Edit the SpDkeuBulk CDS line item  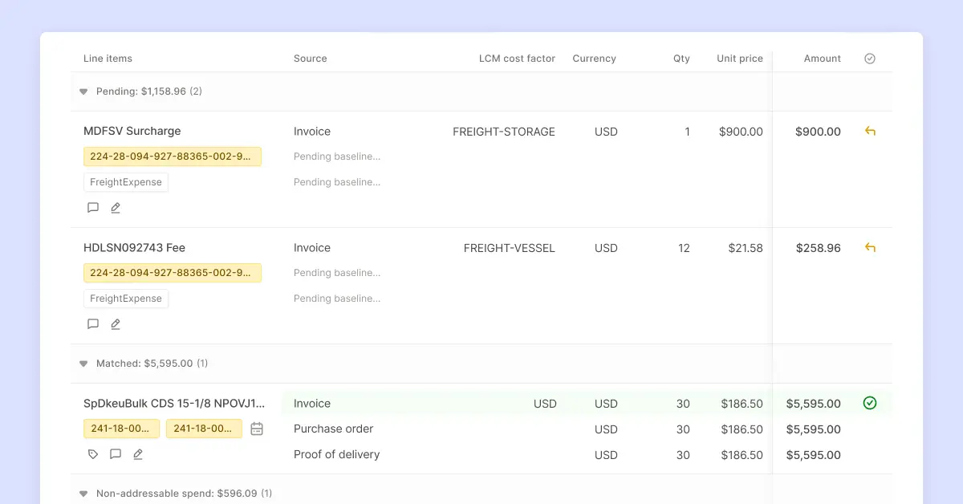click(138, 454)
